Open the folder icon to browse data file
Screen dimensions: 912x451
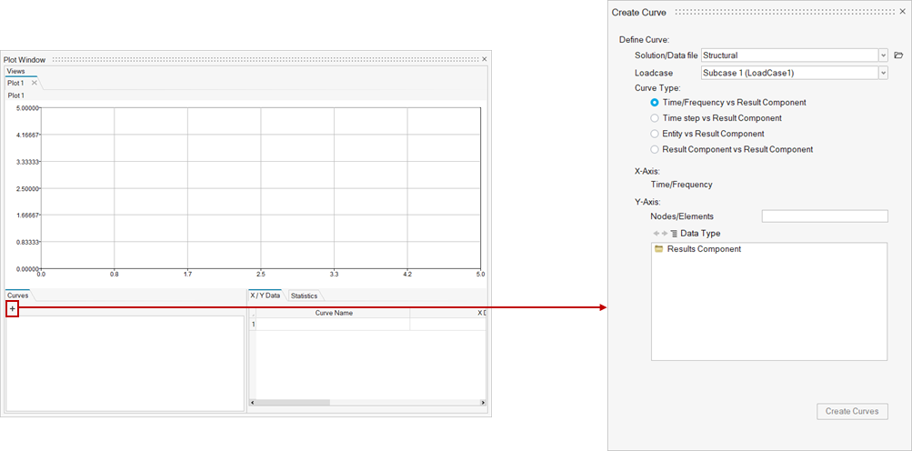[898, 55]
